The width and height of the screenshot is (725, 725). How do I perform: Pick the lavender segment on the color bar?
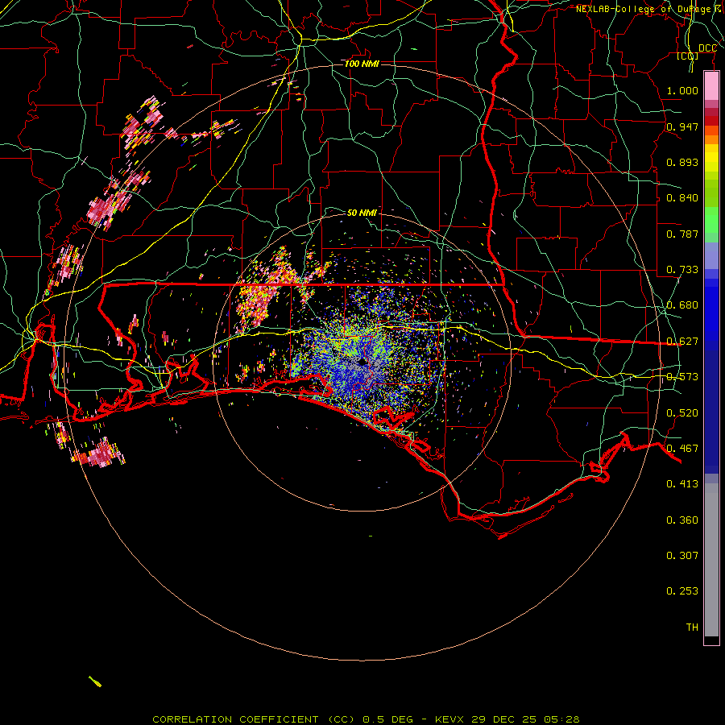[711, 255]
